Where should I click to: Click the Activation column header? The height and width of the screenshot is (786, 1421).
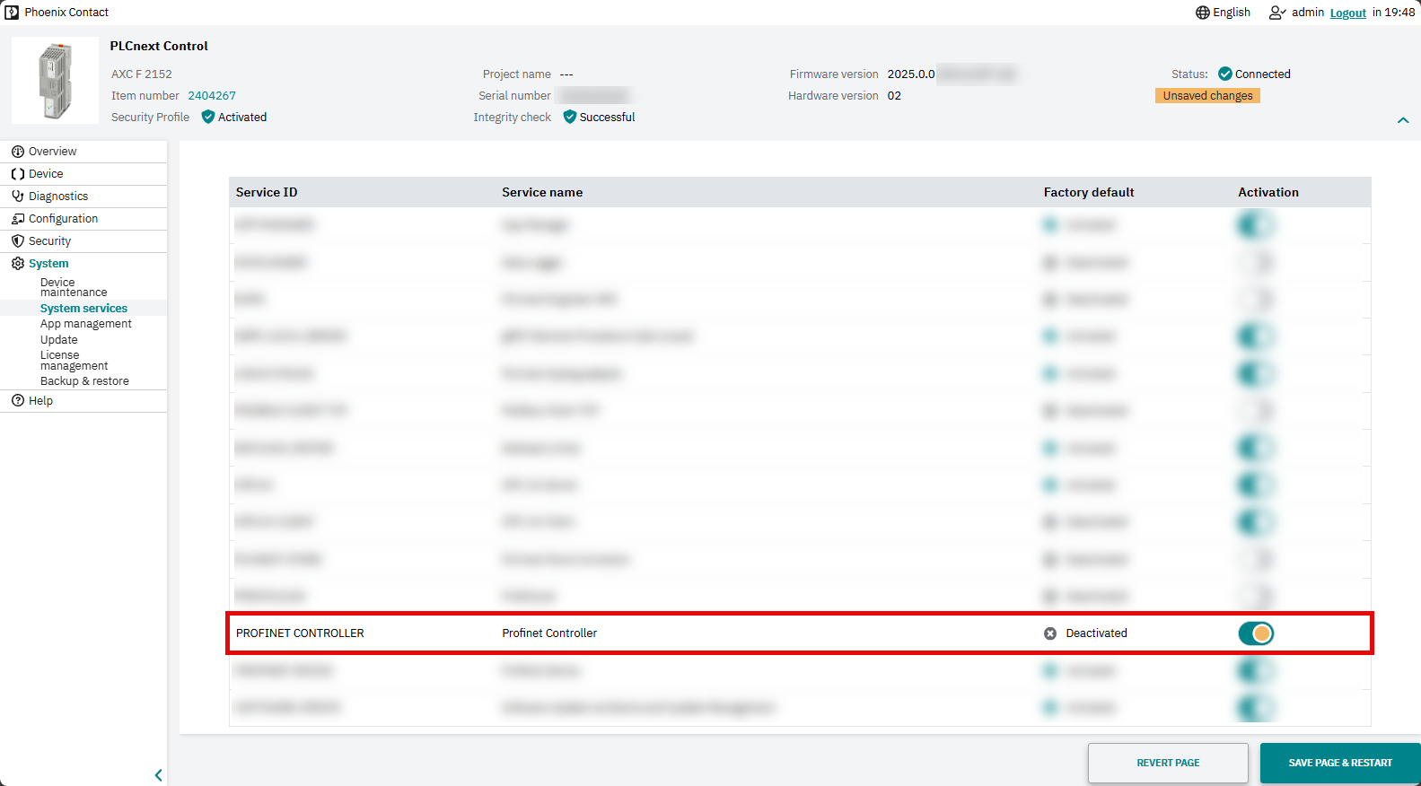[1268, 192]
